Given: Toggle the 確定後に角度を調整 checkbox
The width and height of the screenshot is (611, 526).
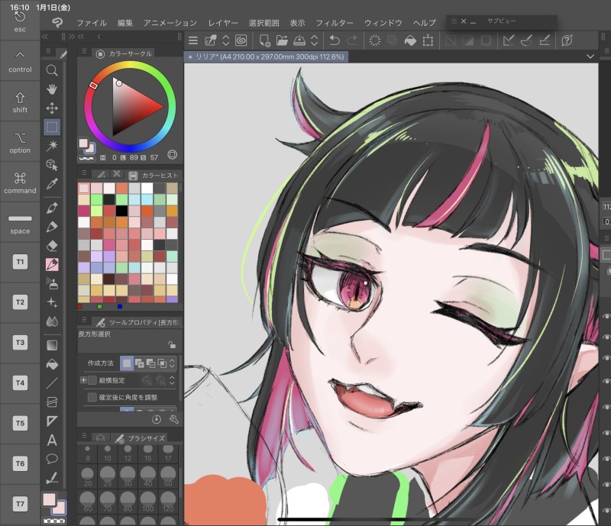Looking at the screenshot, I should [x=92, y=397].
